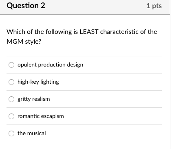Click the word "following" in the question
The image size is (174, 149).
59,32
